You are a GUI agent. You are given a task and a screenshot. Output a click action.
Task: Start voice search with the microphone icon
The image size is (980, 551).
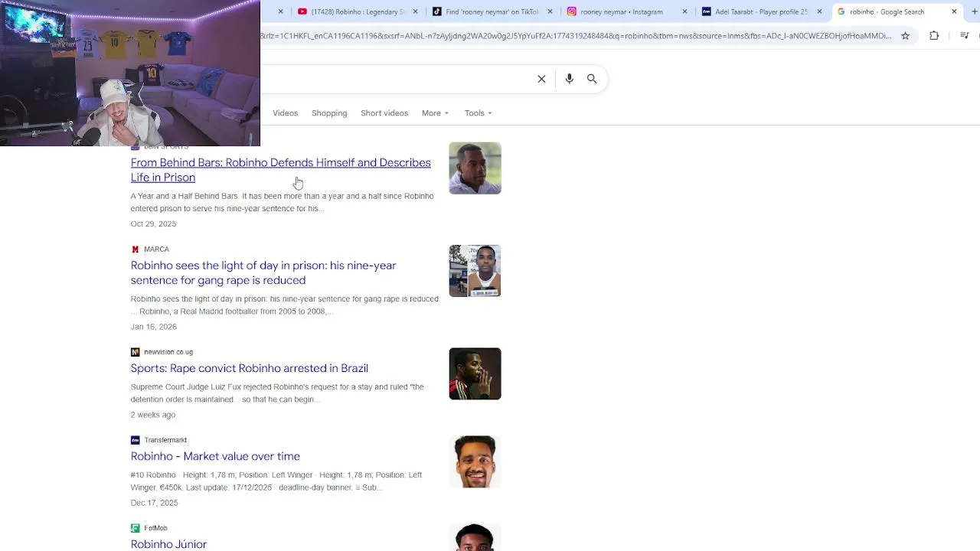(x=569, y=79)
